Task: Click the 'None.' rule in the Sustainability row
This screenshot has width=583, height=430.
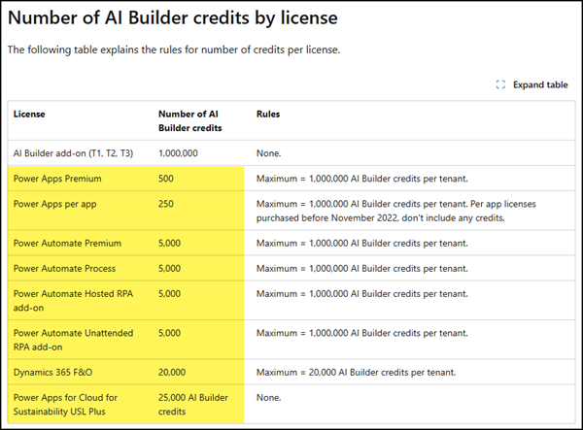Action: point(268,398)
